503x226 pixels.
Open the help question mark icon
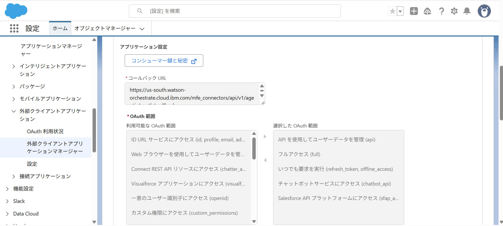coord(441,11)
